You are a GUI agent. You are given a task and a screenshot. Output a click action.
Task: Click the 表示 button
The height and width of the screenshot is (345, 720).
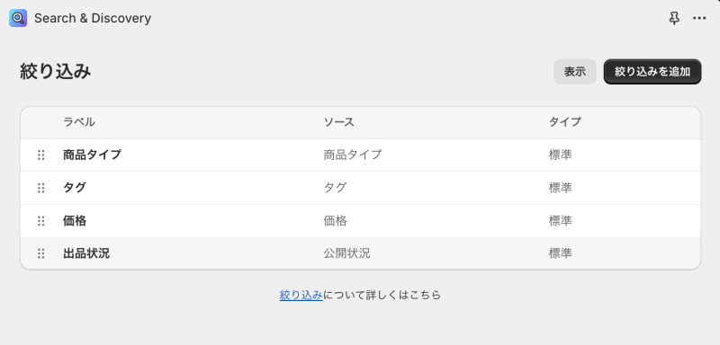click(575, 72)
